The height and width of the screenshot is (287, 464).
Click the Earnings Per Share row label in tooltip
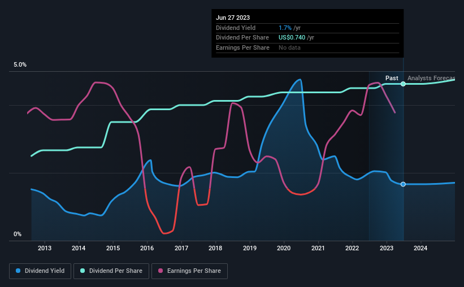click(242, 47)
